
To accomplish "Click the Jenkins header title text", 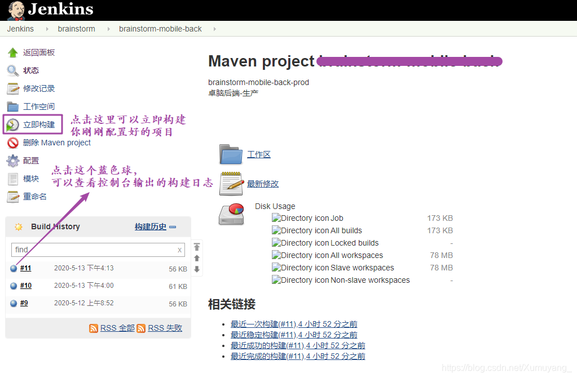I will coord(61,9).
